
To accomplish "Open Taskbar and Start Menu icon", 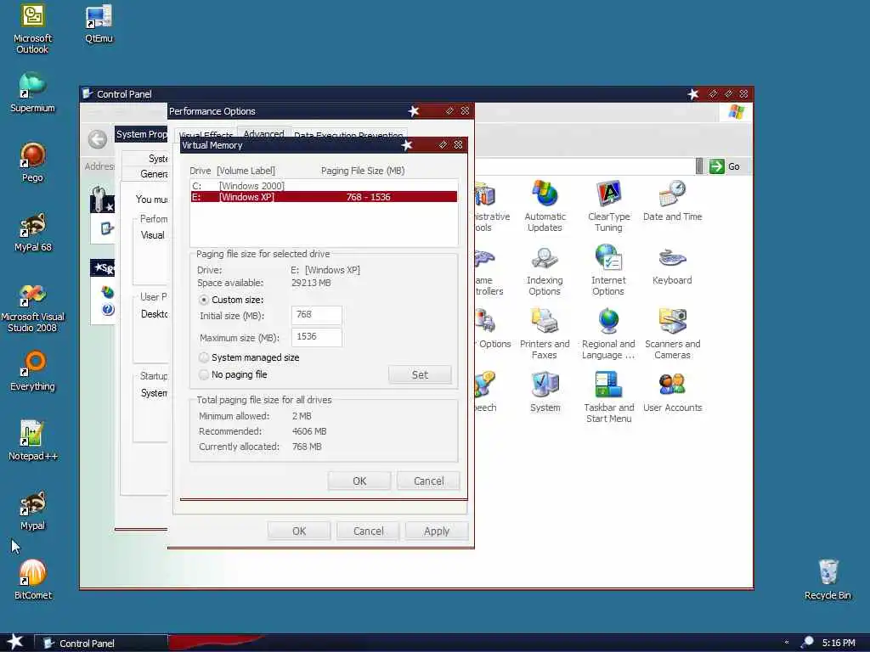I will tap(608, 397).
